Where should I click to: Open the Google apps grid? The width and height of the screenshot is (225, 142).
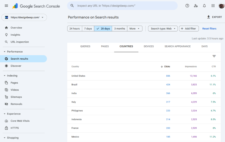213,6
